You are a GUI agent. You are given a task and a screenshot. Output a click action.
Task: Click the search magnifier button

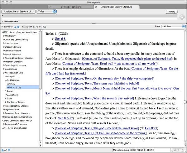pos(182,17)
